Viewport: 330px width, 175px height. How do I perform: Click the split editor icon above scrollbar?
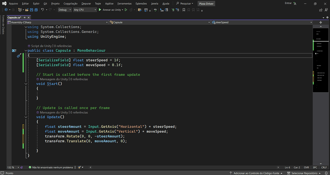[x=321, y=22]
